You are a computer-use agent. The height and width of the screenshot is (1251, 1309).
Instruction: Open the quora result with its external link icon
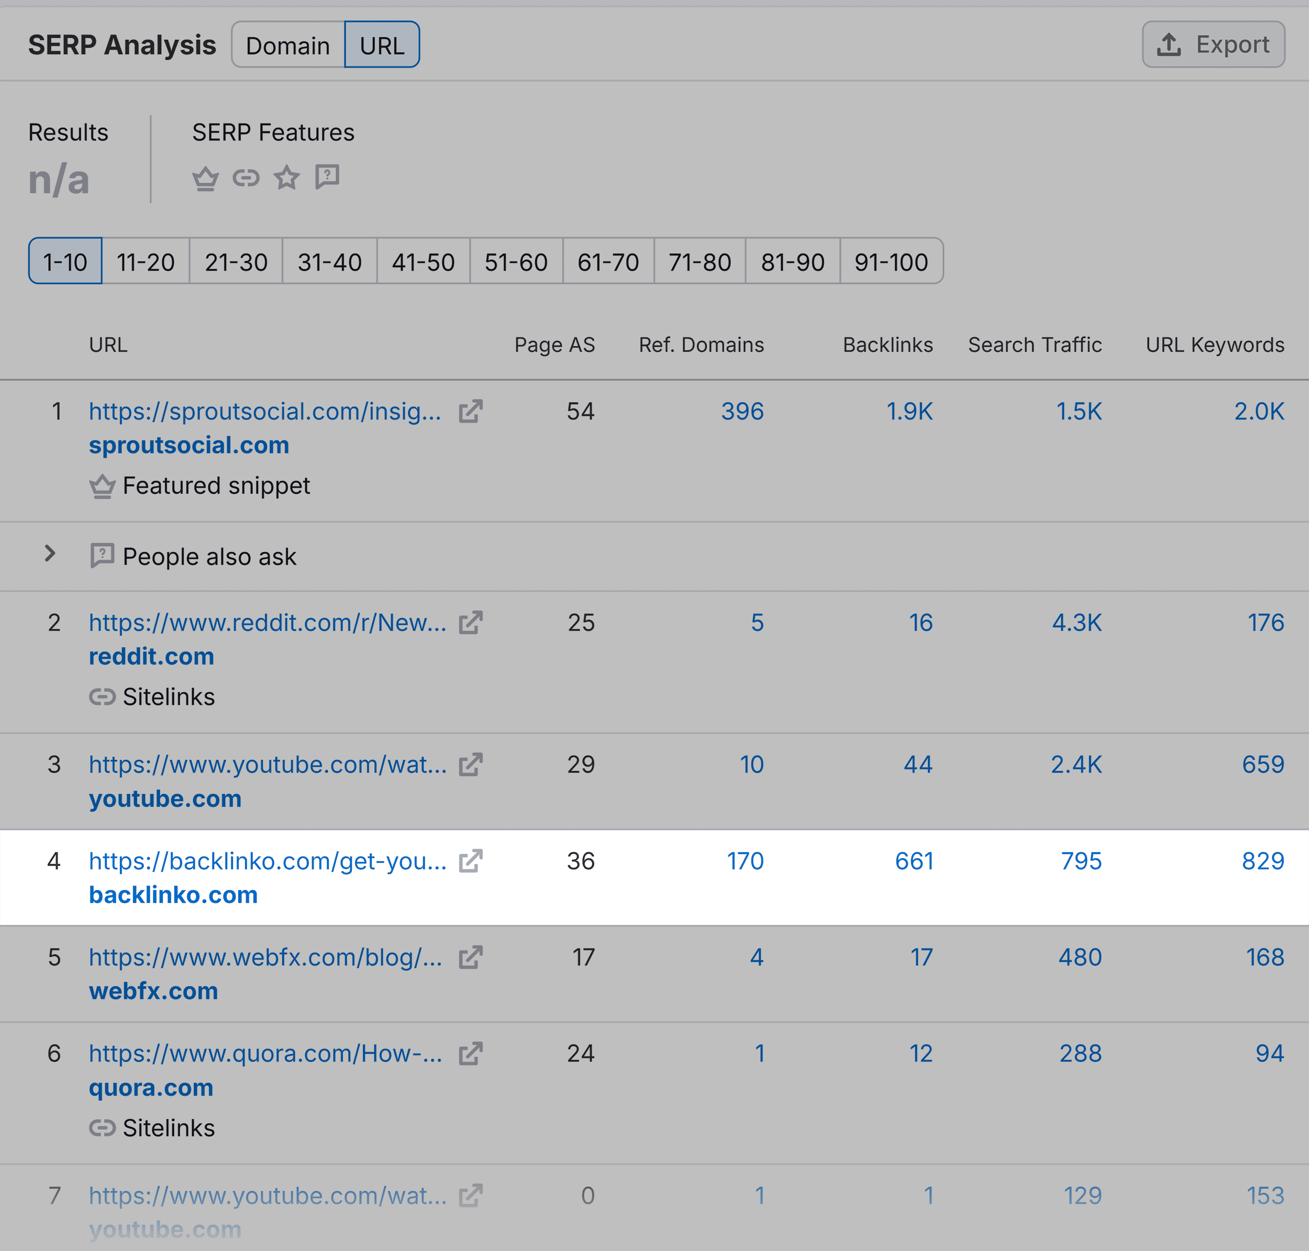pos(470,1054)
